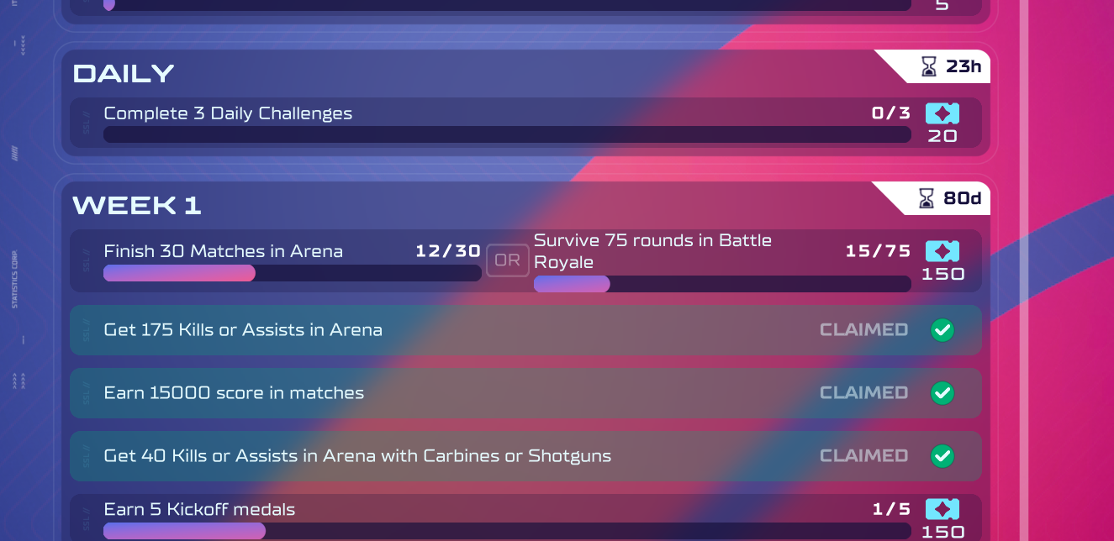Screen dimensions: 1114x541
Task: Click the Daily Challenges ticket reward icon
Action: click(x=942, y=114)
